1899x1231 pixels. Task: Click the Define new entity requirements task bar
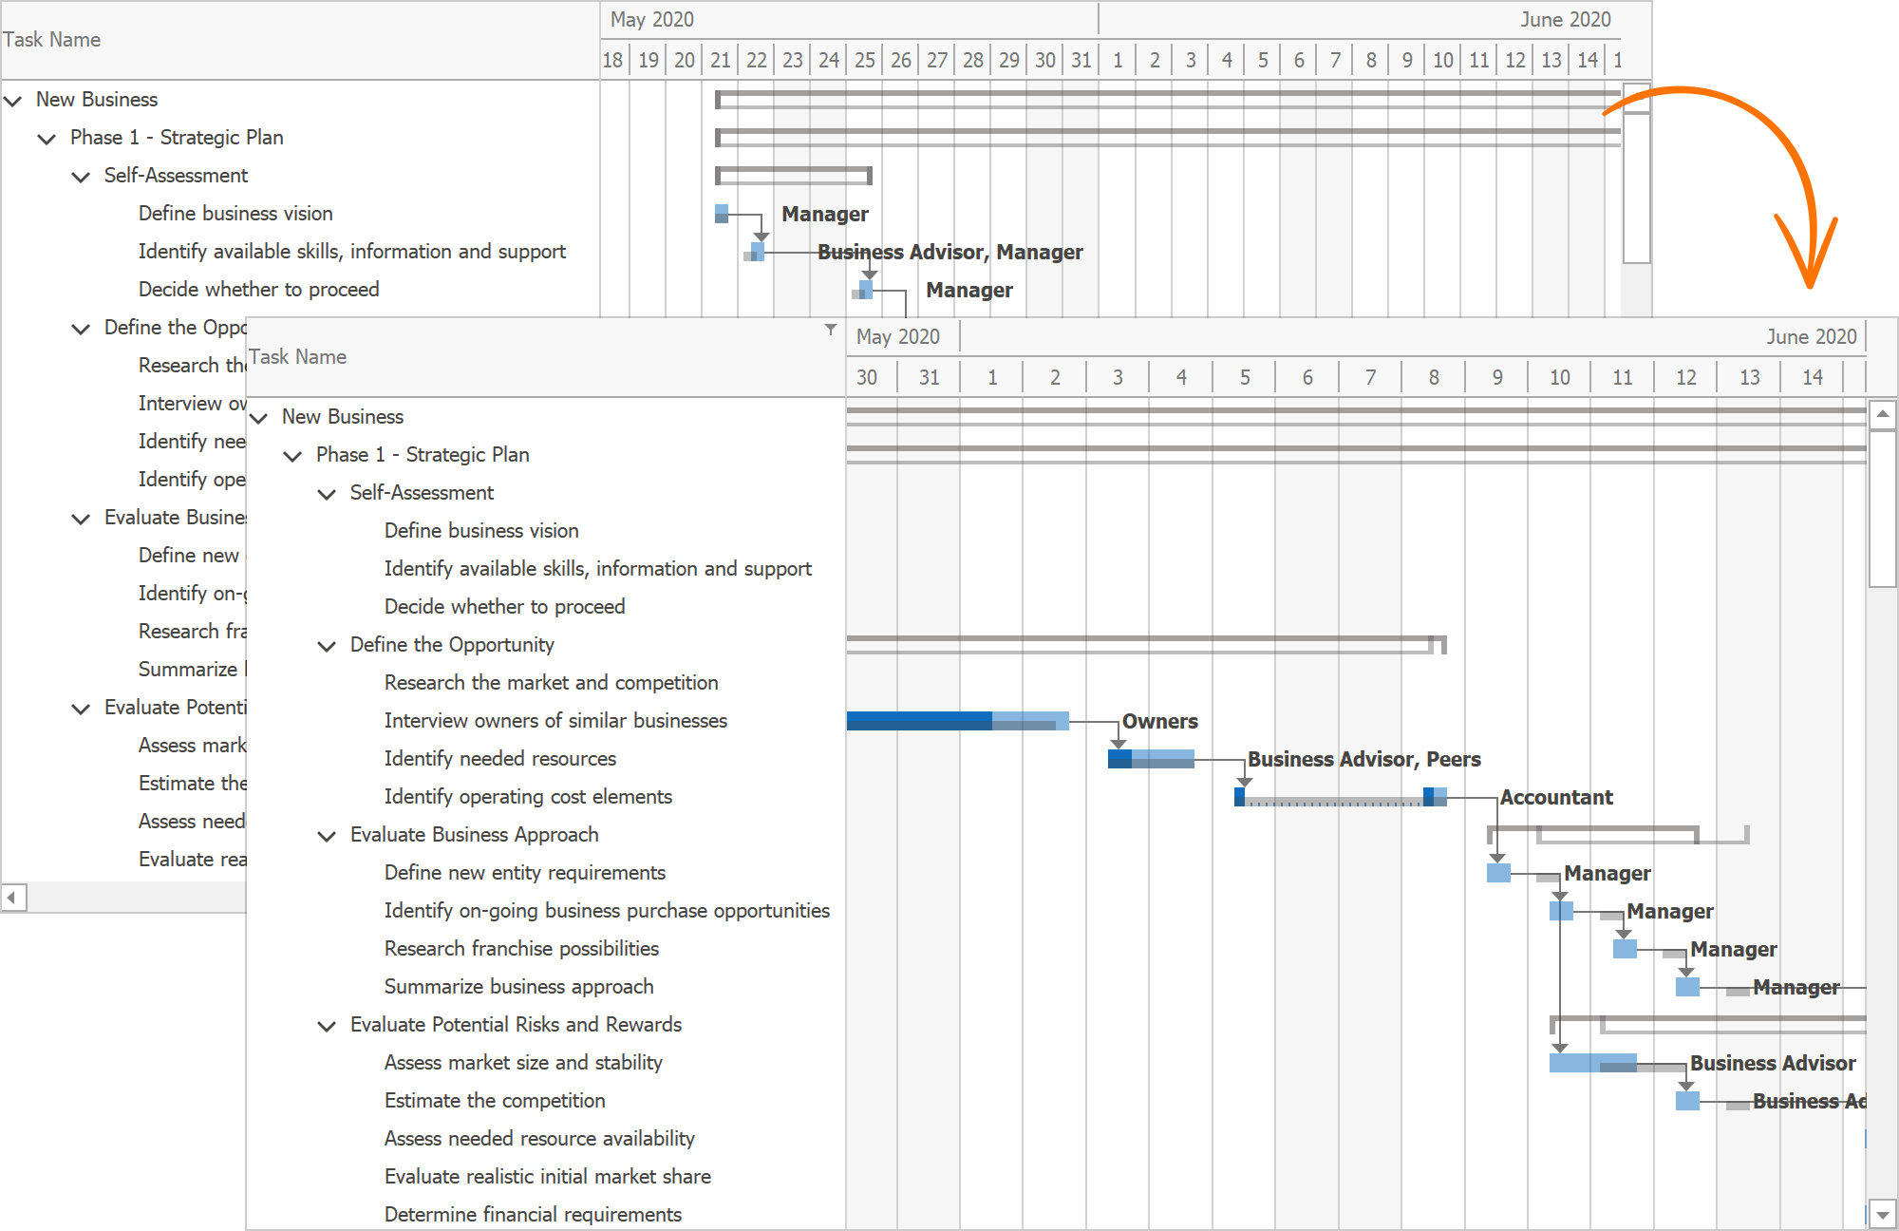coord(1498,873)
